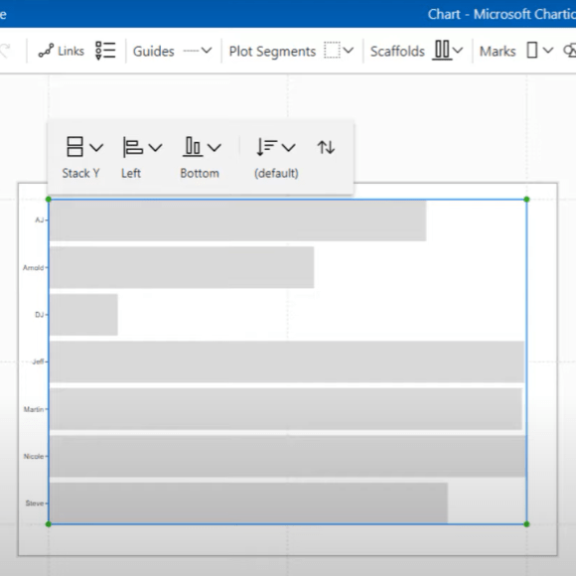576x576 pixels.
Task: Click the Stack Y sublayout icon
Action: (74, 147)
